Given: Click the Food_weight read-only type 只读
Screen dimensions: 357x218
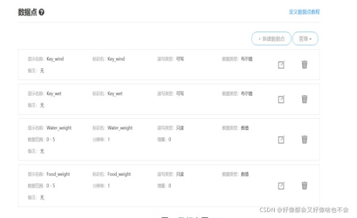Looking at the screenshot, I should click(x=180, y=175).
